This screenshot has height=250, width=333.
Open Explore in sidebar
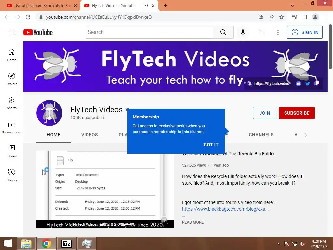tap(12, 79)
